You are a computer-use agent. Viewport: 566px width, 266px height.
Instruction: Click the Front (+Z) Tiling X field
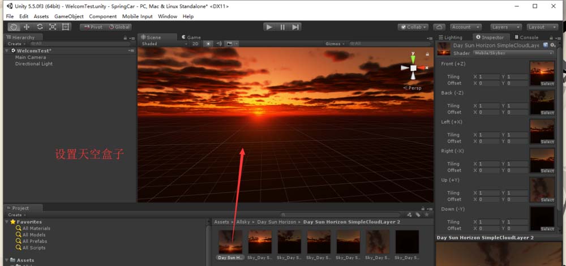point(489,76)
